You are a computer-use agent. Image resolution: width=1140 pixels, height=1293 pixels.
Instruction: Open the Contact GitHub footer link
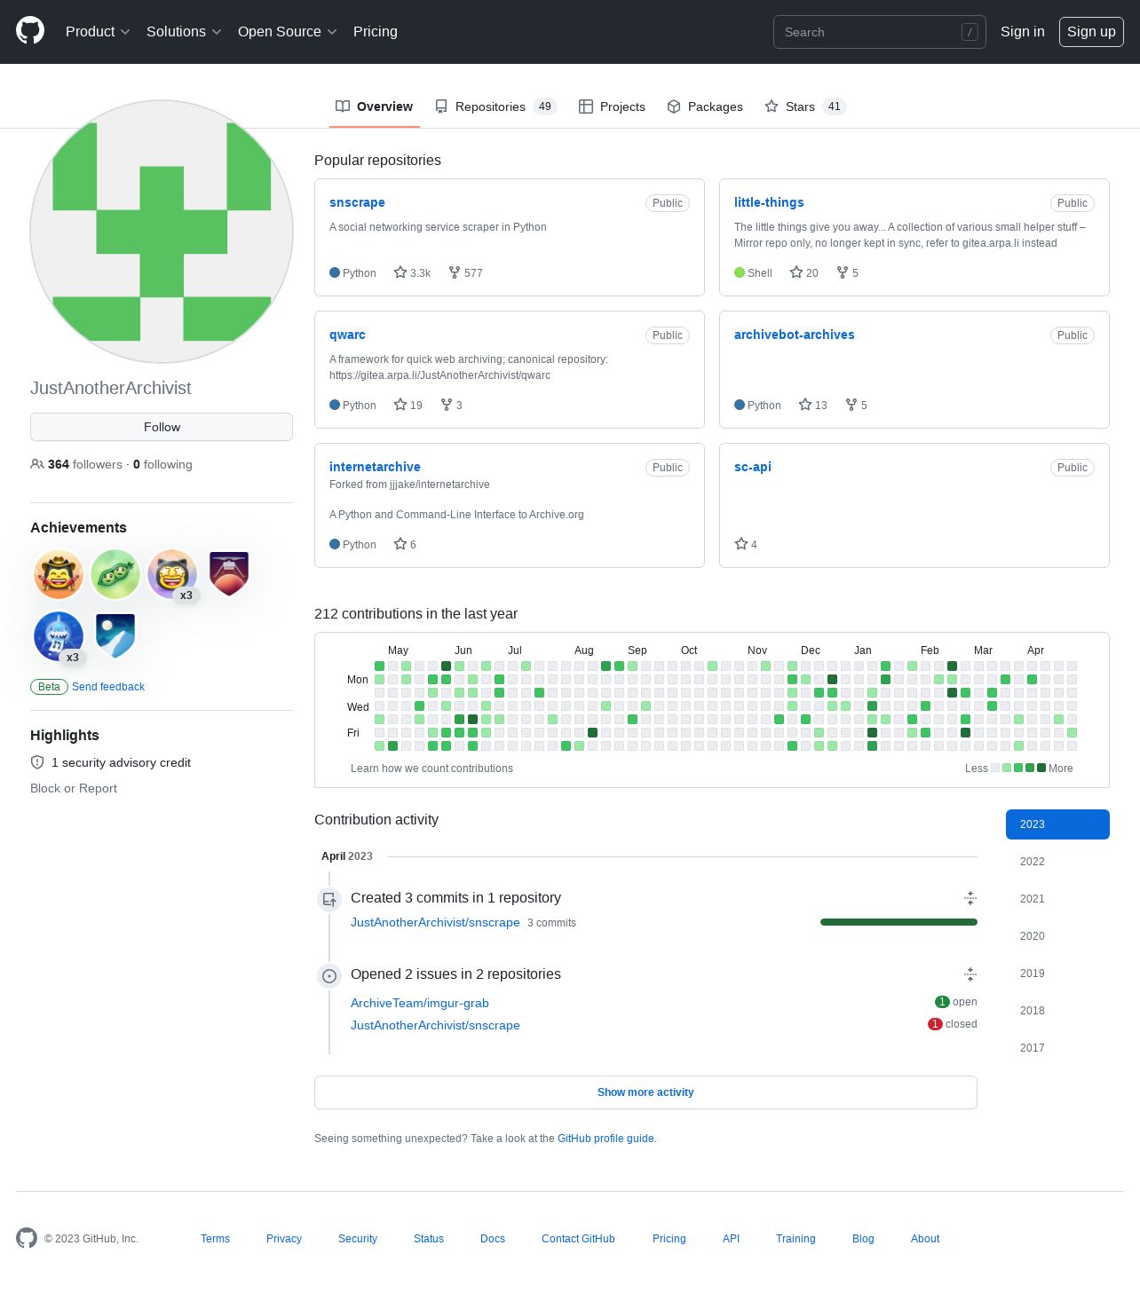point(578,1239)
